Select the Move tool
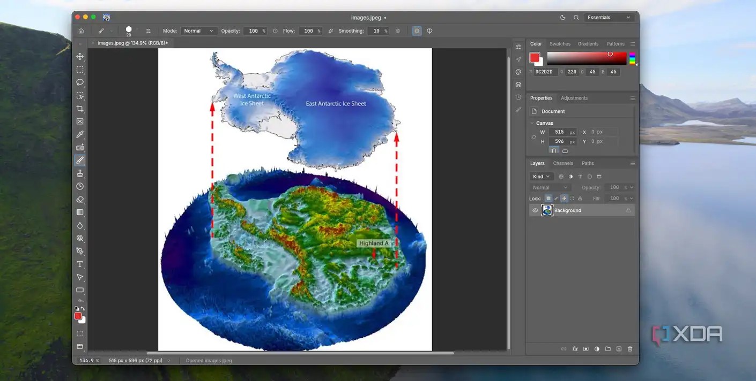The width and height of the screenshot is (756, 381). coord(80,56)
